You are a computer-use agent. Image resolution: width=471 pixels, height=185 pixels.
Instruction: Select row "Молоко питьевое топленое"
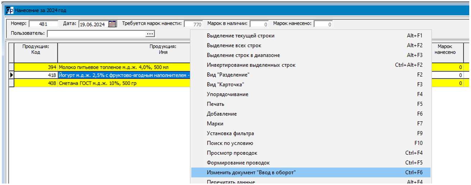(113, 67)
